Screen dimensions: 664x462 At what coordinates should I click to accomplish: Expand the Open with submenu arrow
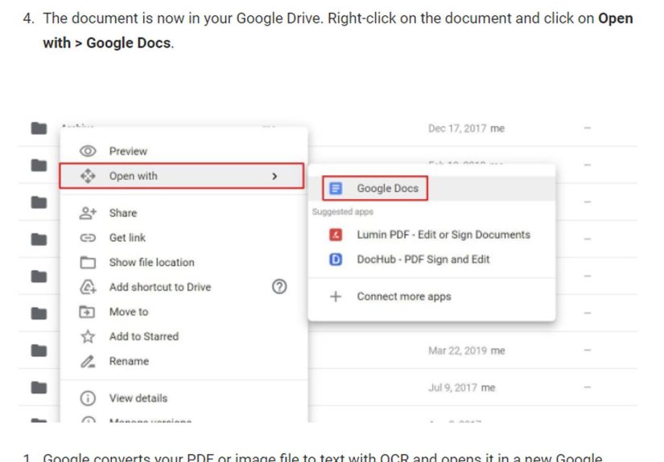point(274,176)
